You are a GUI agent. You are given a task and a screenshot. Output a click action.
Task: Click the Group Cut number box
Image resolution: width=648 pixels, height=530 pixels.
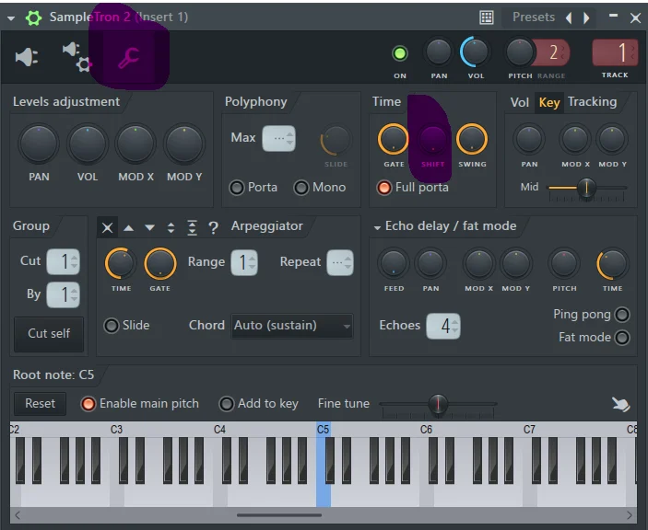pyautogui.click(x=64, y=261)
